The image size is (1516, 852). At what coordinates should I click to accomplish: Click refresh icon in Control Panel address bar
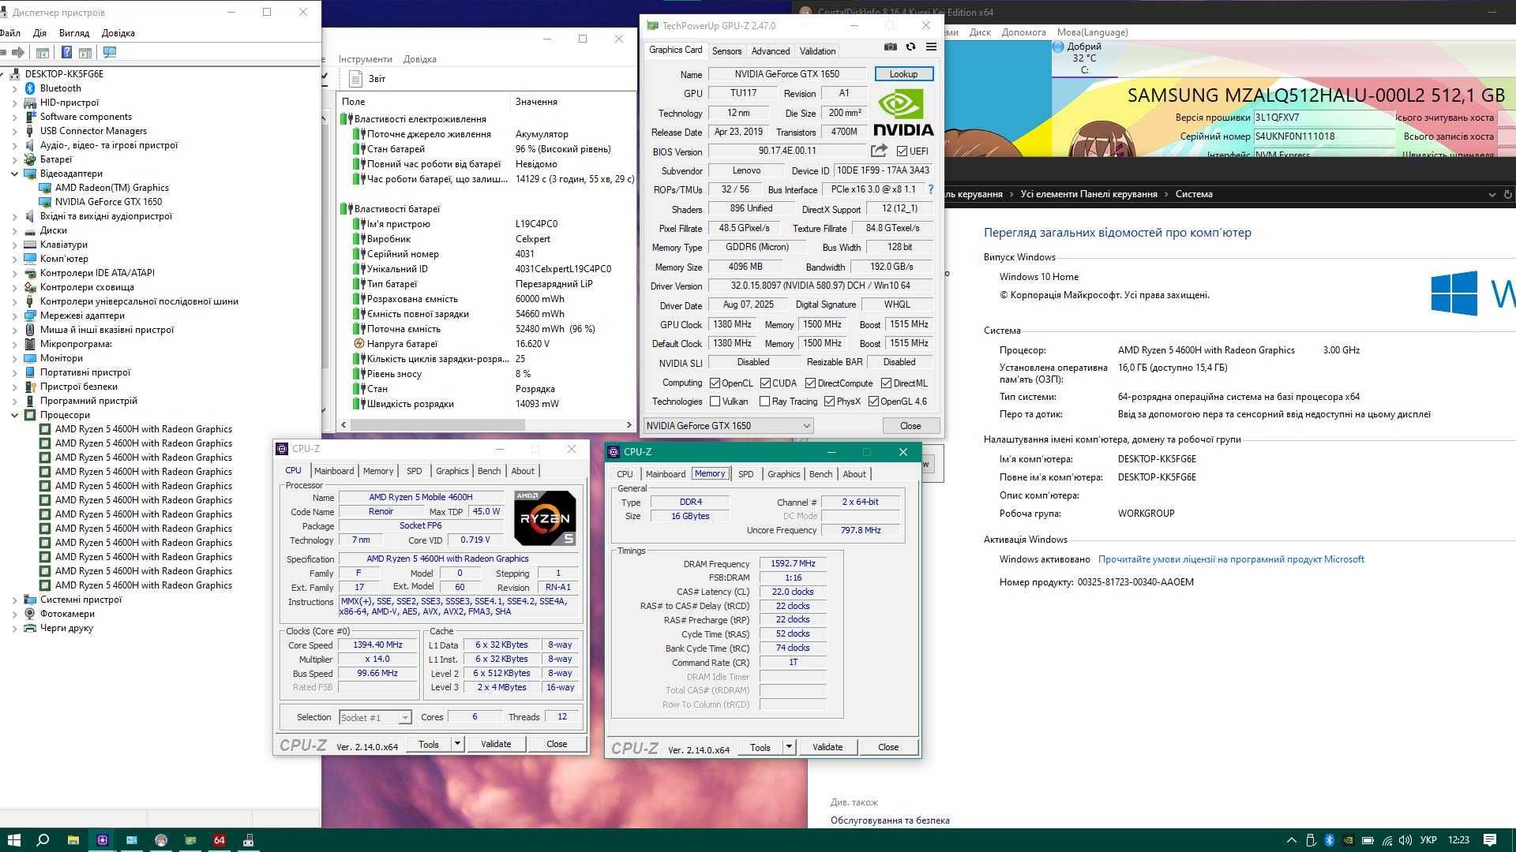1507,194
